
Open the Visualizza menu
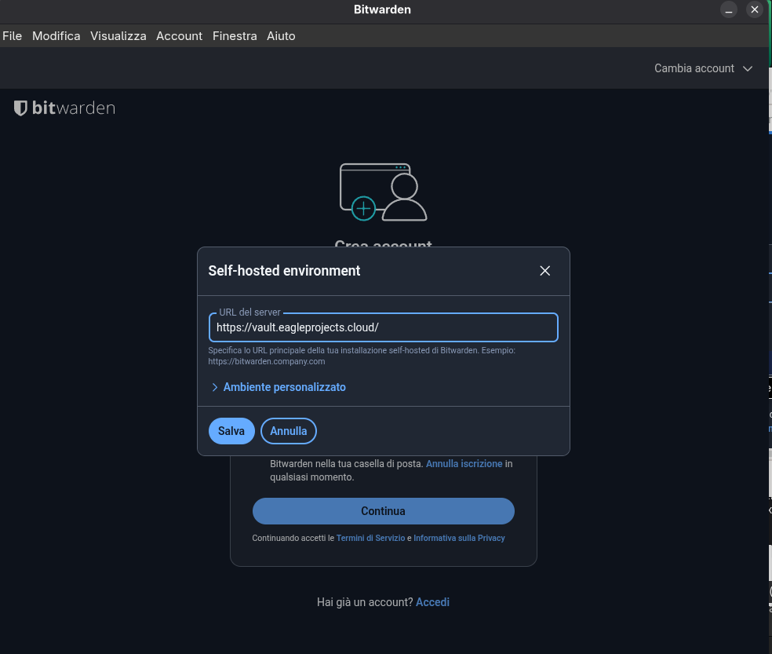point(118,36)
